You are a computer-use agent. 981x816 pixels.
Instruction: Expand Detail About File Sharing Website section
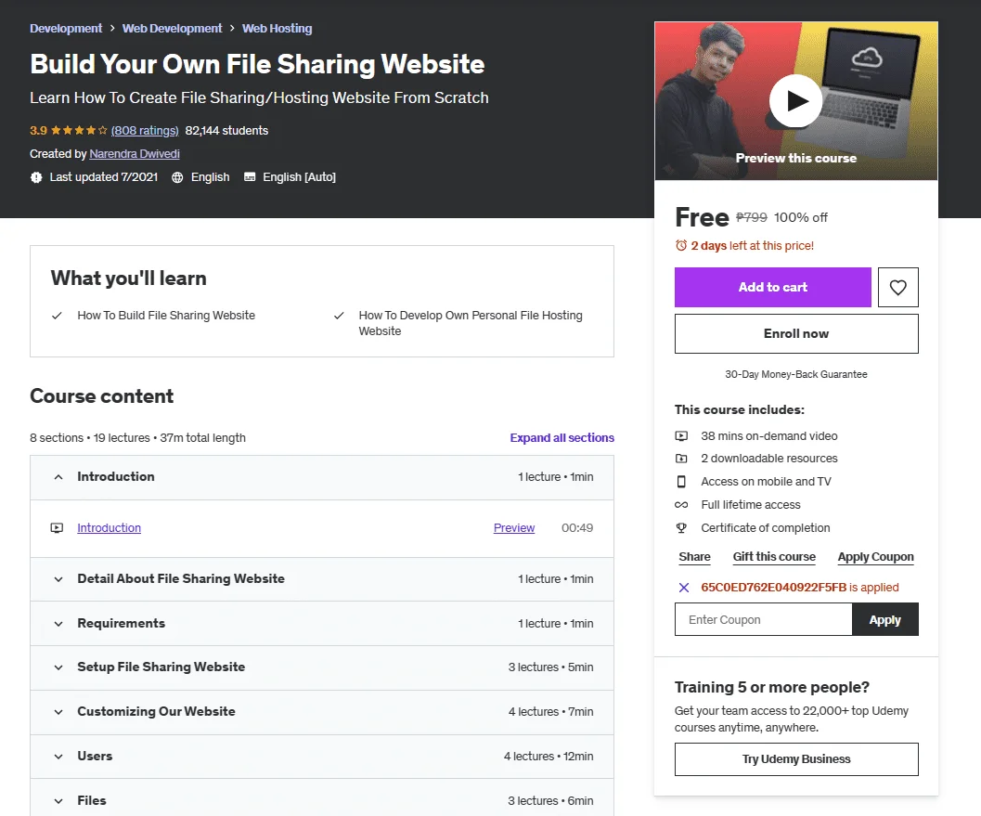pos(321,579)
